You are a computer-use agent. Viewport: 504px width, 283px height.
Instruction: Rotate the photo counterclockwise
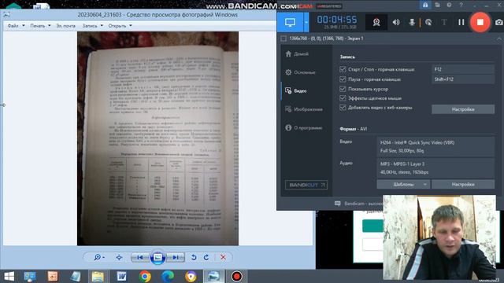click(194, 257)
